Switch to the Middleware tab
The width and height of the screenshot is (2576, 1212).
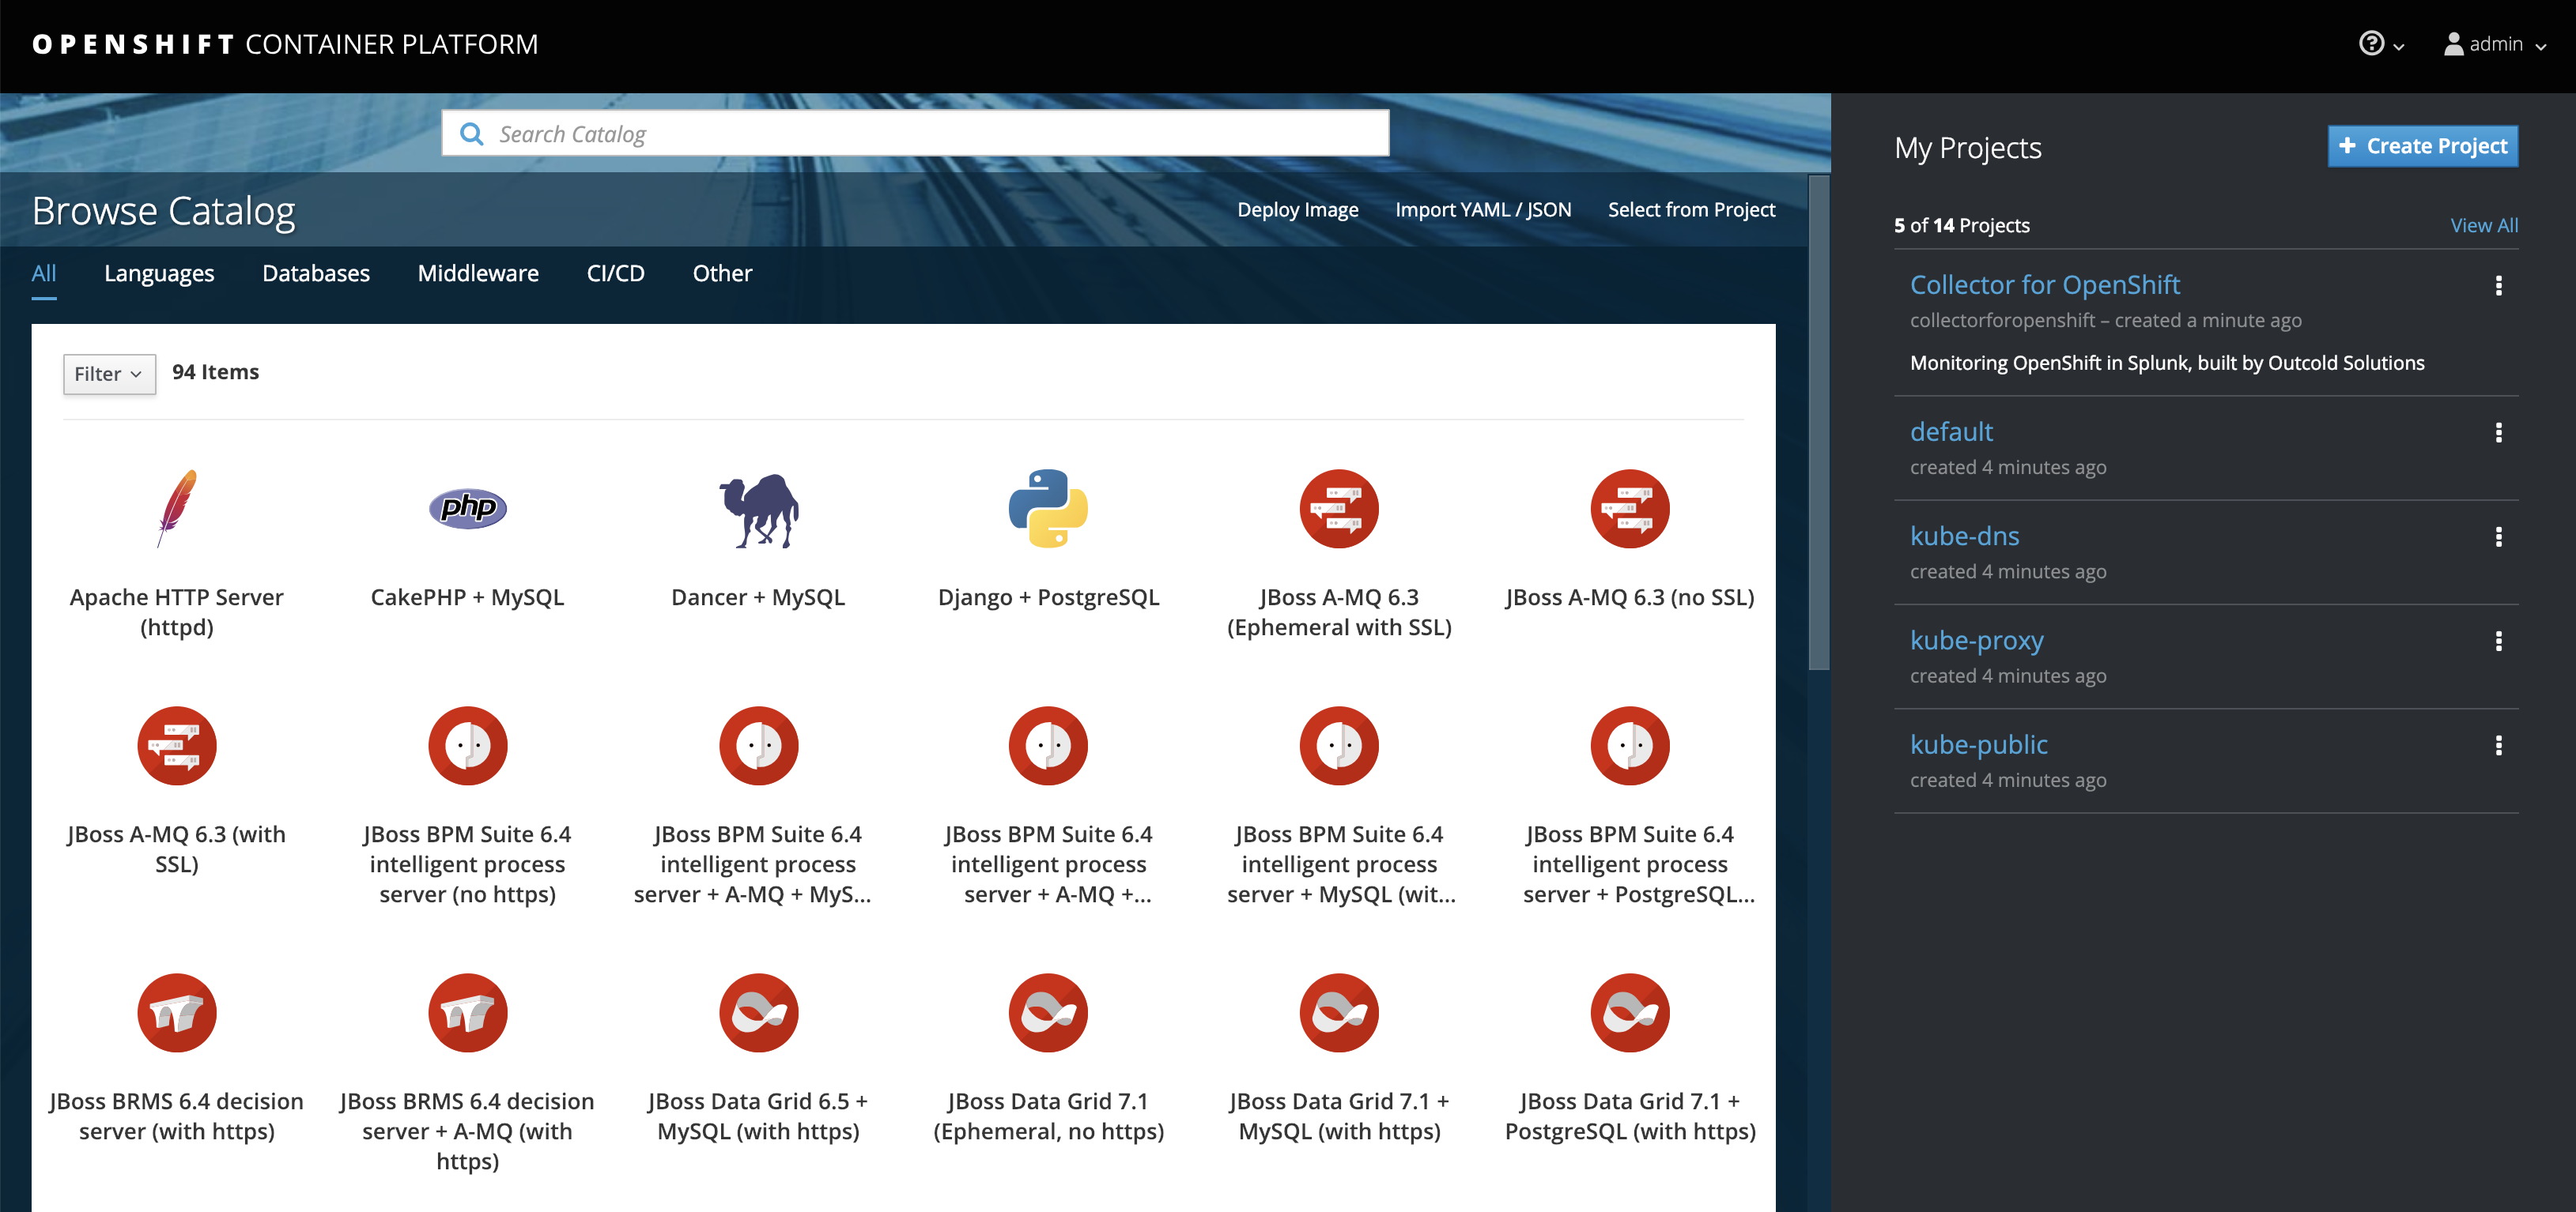tap(478, 274)
